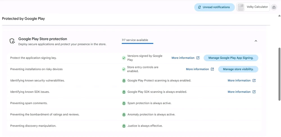Click the Volky Calculator app thumbnail
The width and height of the screenshot is (281, 137).
coord(241,7)
